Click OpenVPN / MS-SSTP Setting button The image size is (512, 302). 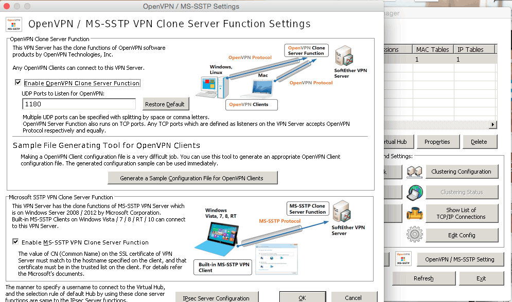point(460,259)
